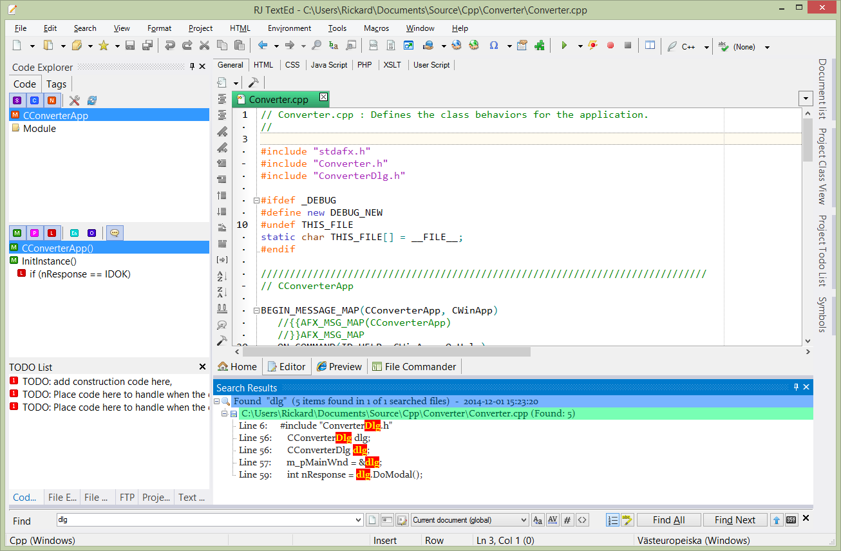Switch to the File Commander tab
This screenshot has height=551, width=841.
413,367
